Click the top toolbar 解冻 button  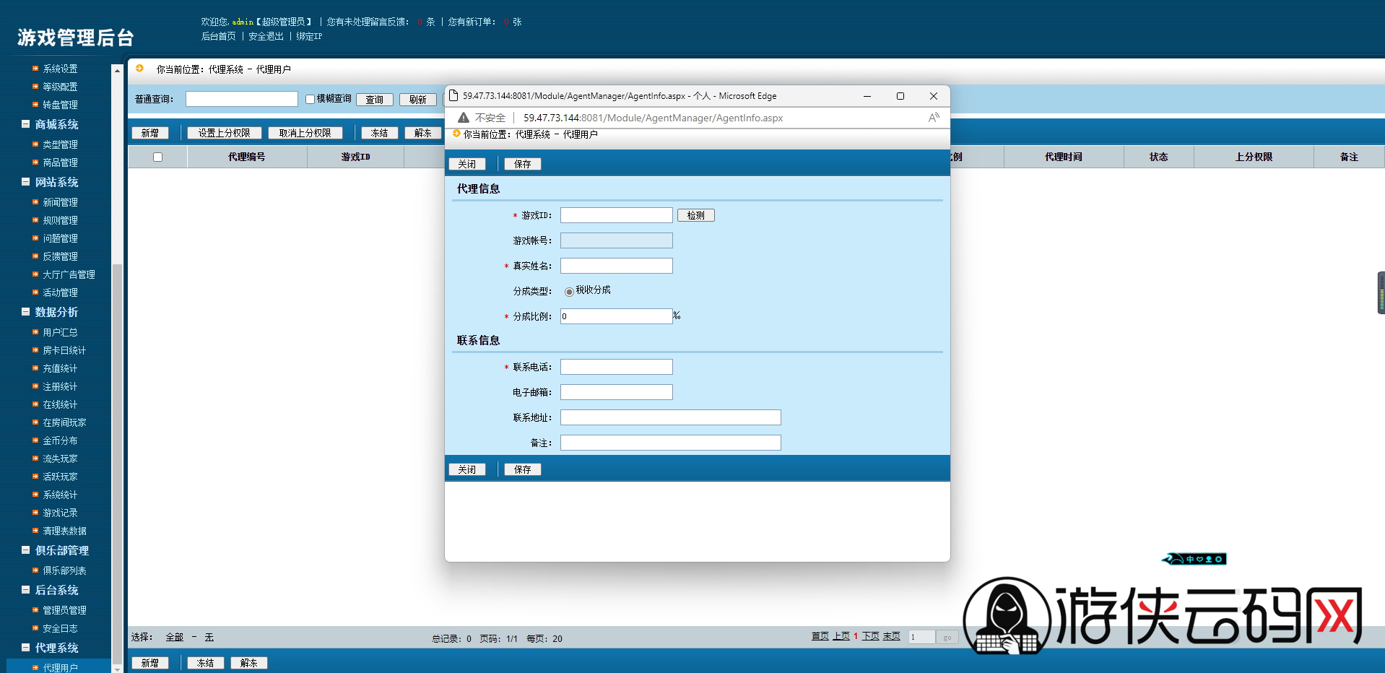click(x=423, y=133)
